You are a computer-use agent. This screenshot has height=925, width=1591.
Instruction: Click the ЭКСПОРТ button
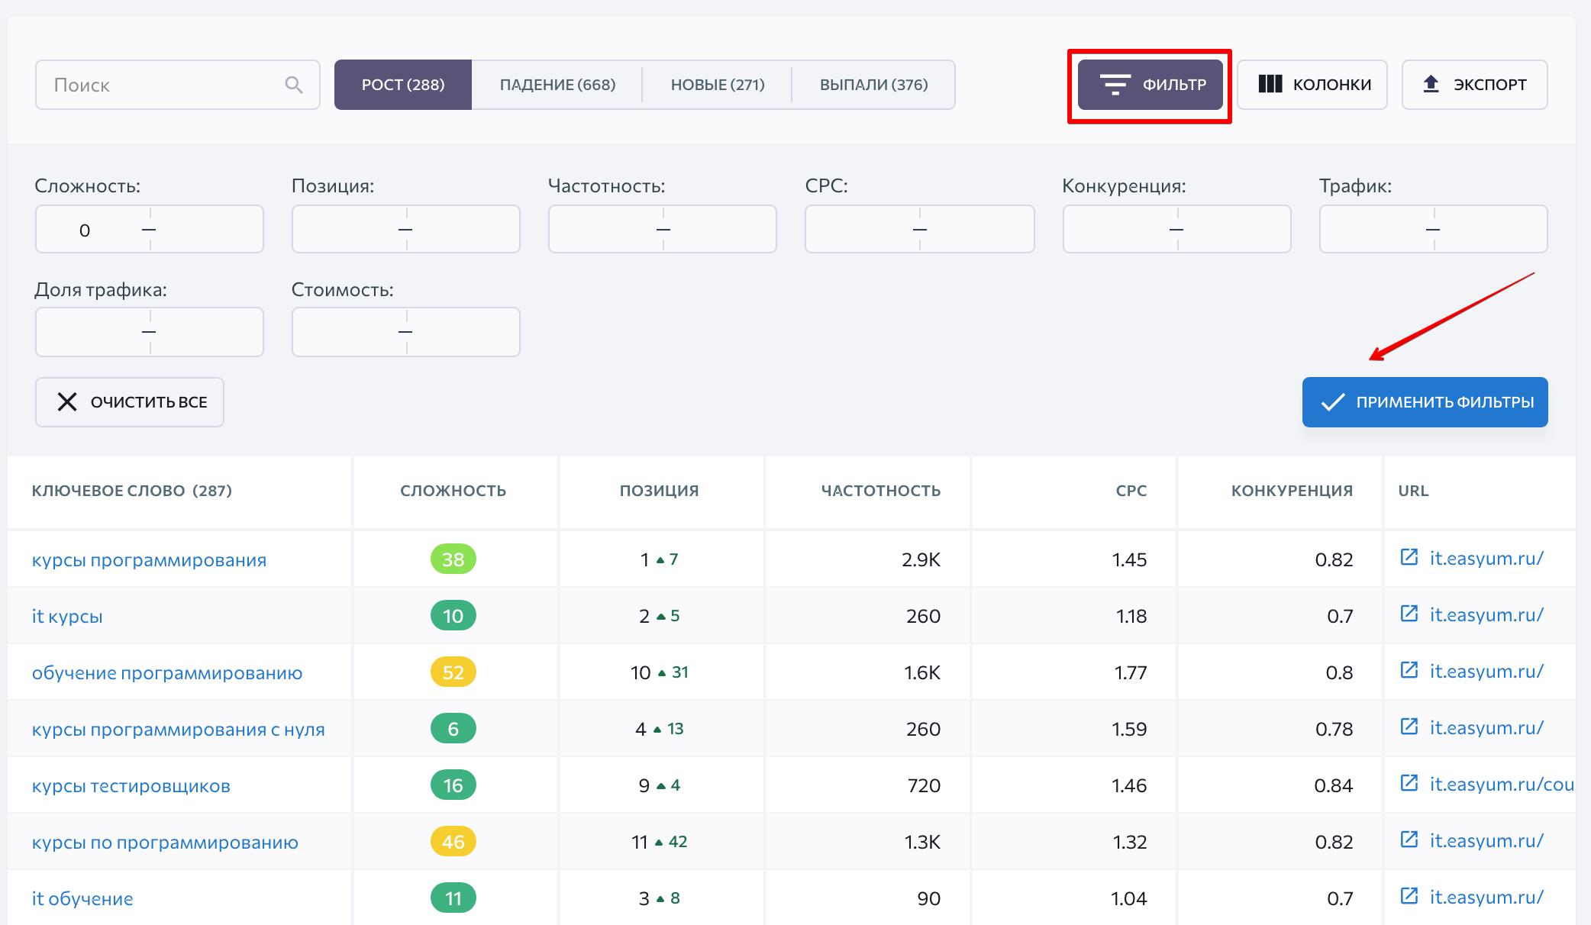1475,85
